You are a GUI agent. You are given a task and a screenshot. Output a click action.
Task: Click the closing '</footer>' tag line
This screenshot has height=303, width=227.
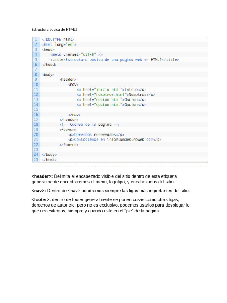(x=69, y=144)
